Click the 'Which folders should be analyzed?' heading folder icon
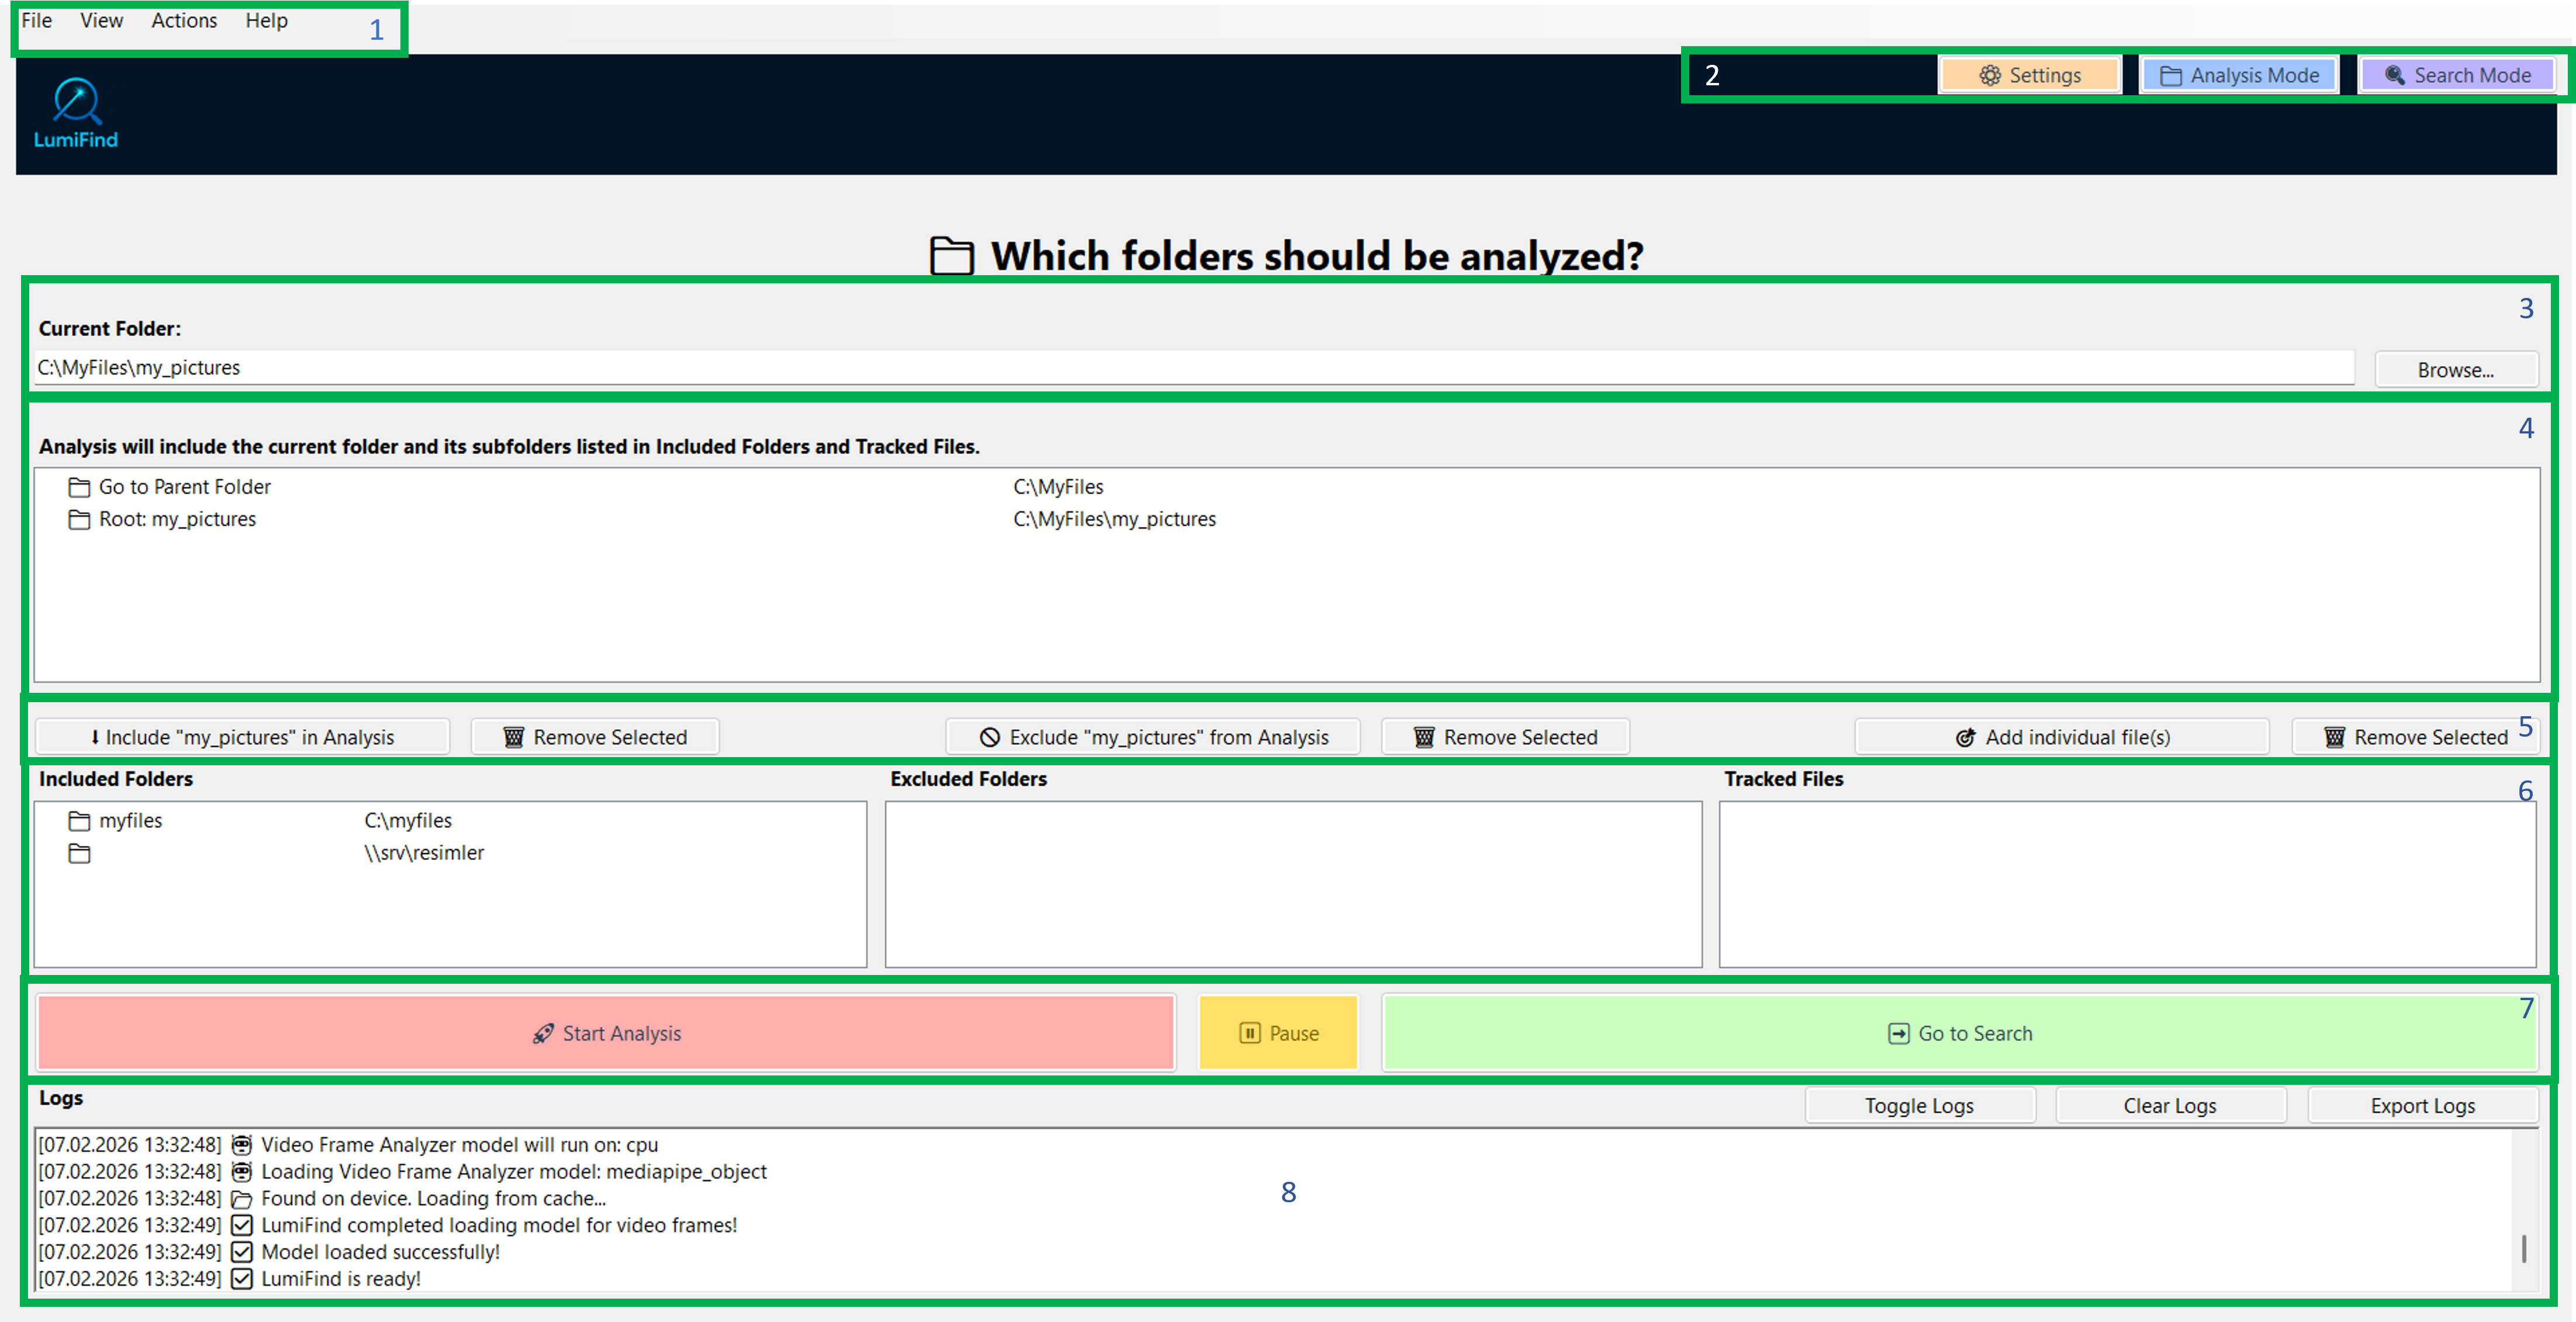 pyautogui.click(x=951, y=255)
